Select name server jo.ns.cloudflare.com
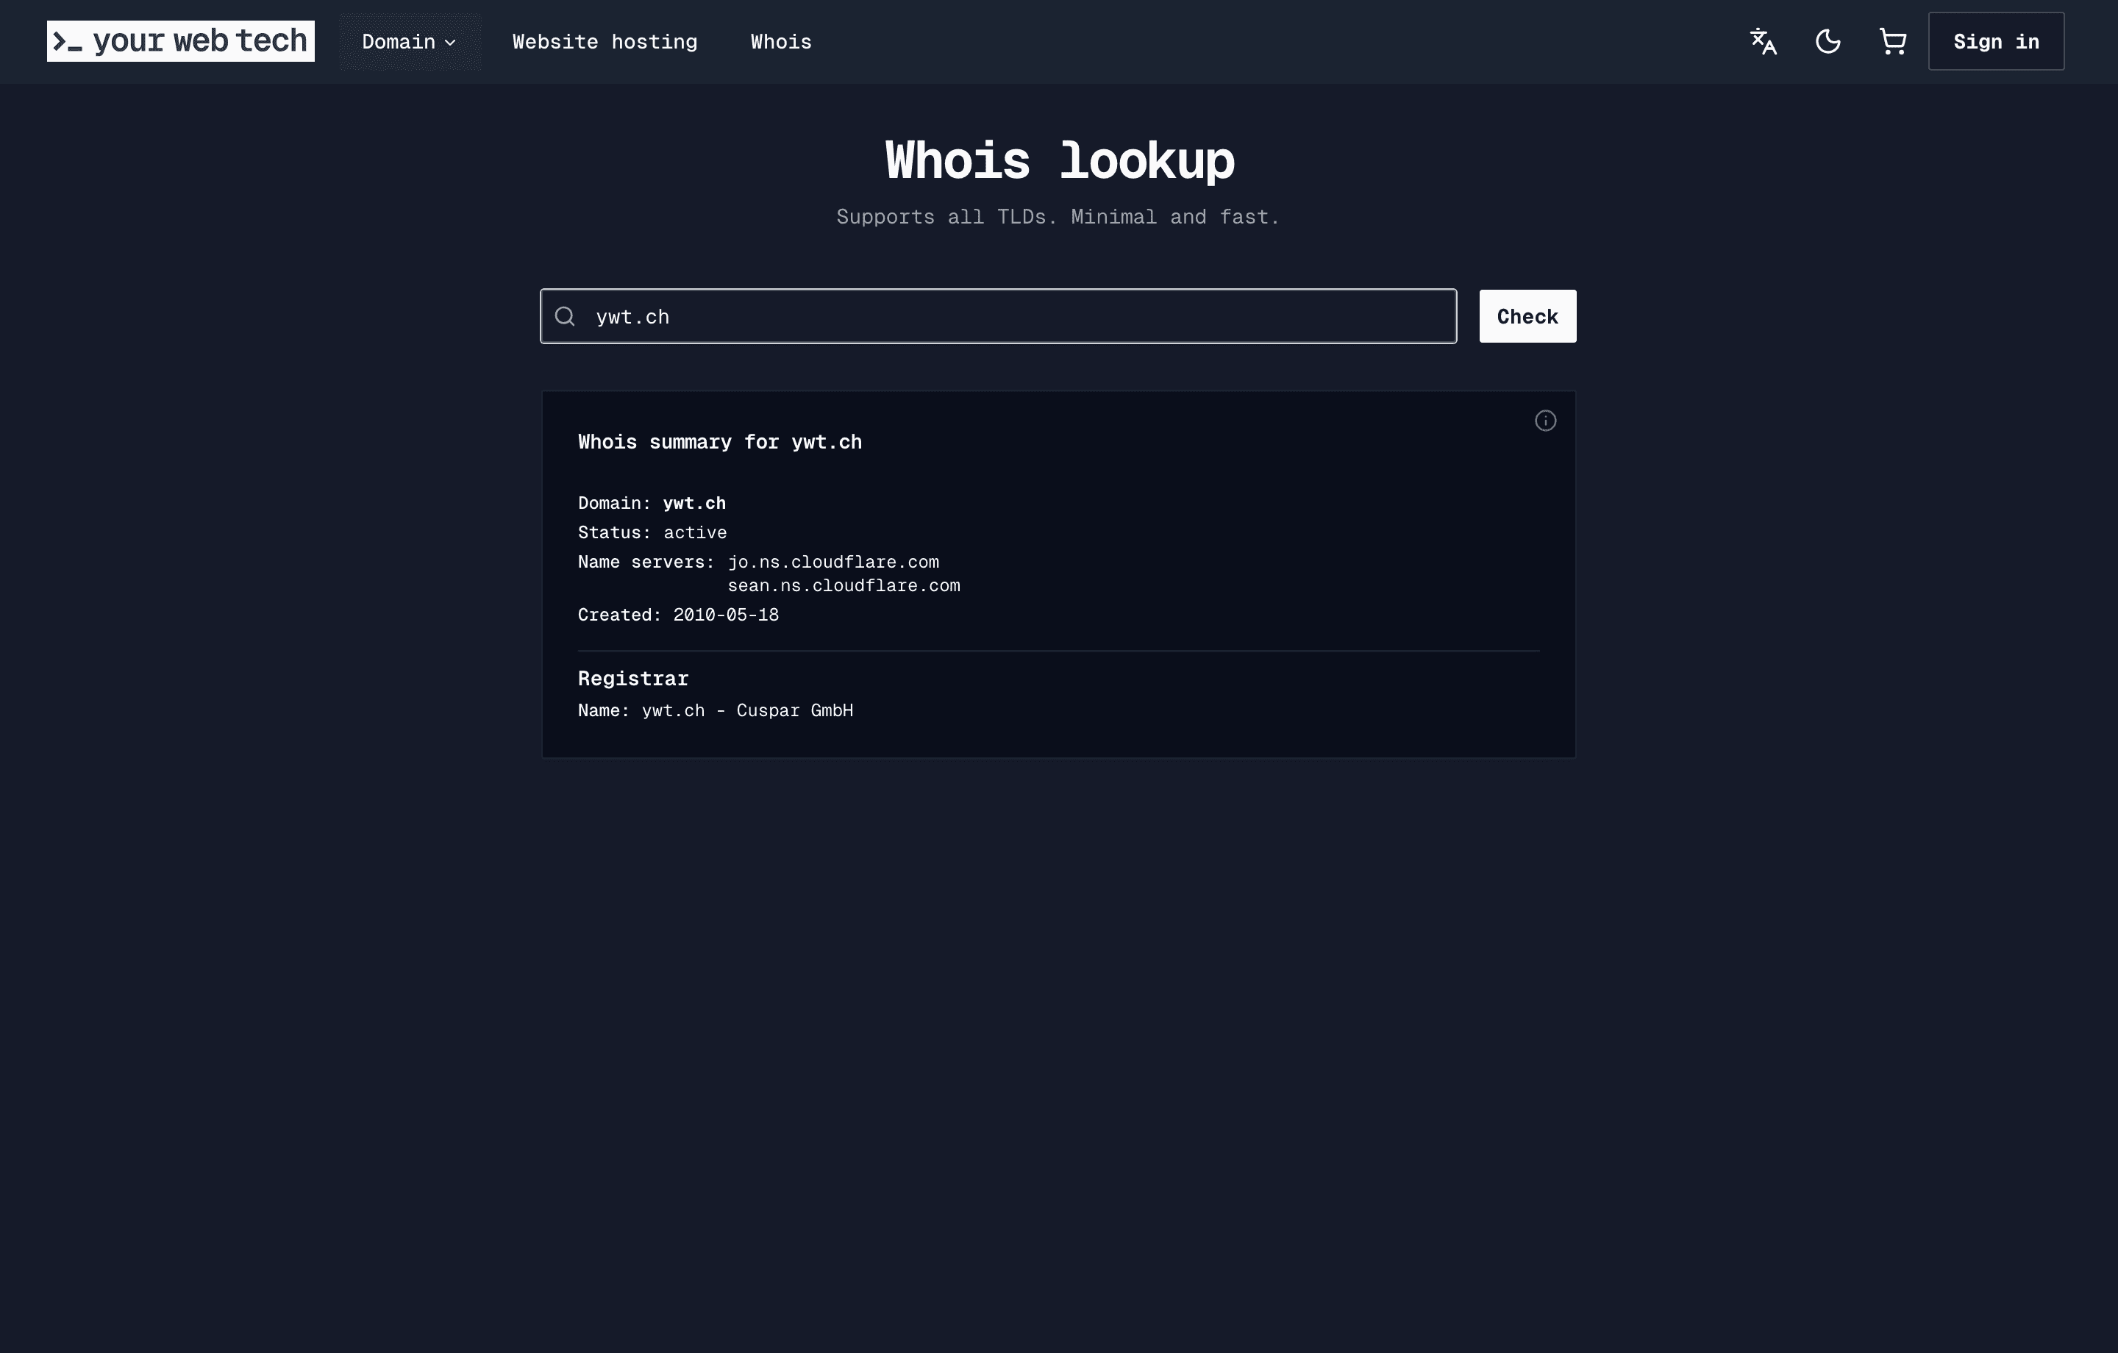Screen dimensions: 2118x1353 (833, 562)
